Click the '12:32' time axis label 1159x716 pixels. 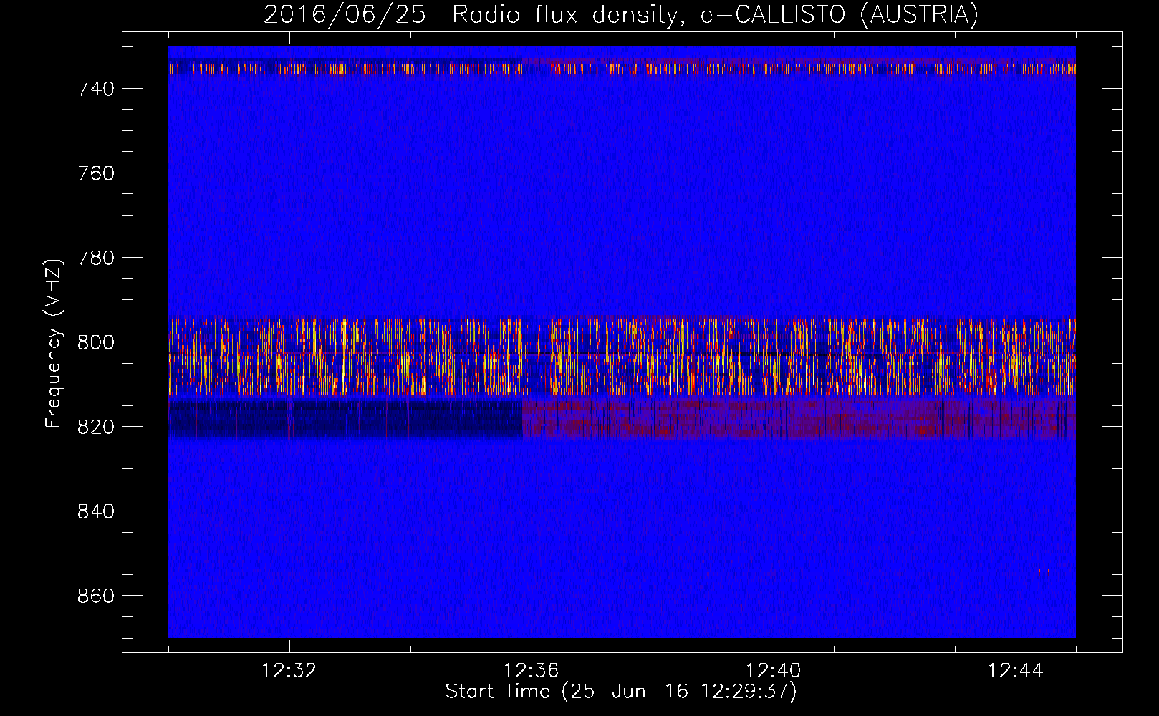coord(289,671)
